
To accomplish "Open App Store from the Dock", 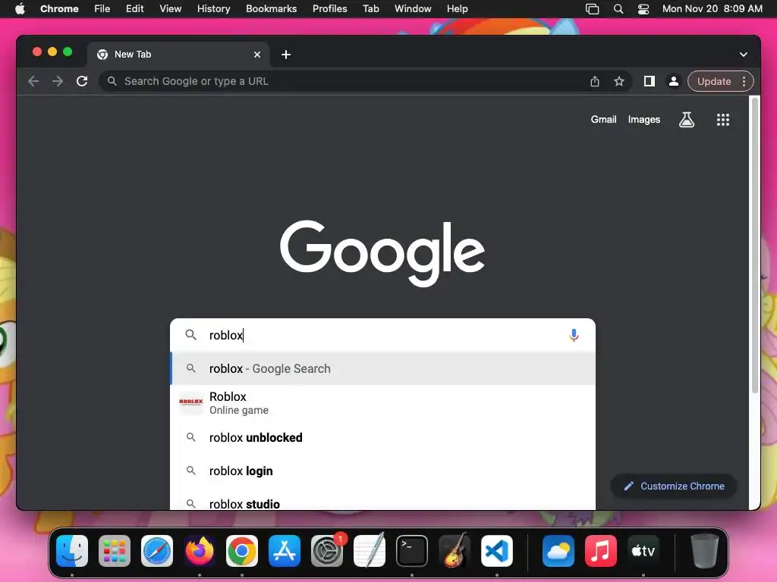I will point(285,550).
